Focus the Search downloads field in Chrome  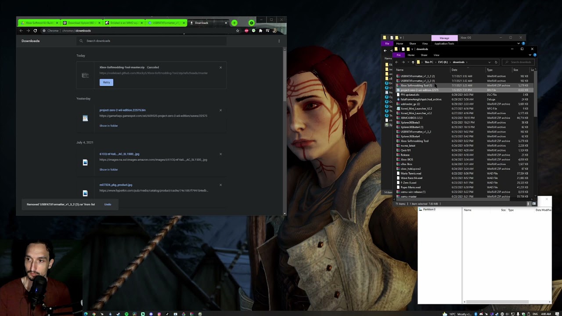[151, 41]
